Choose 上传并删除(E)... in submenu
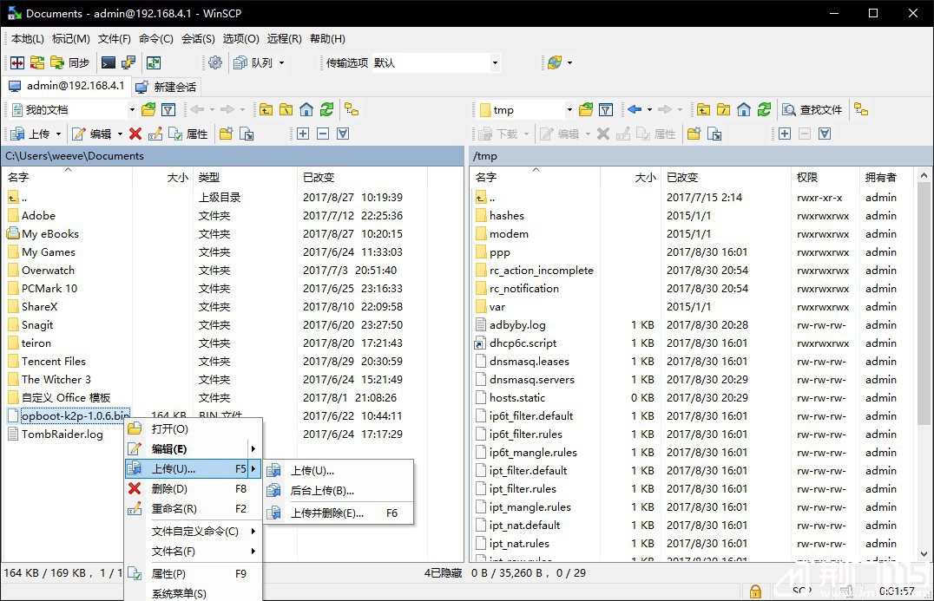Image resolution: width=934 pixels, height=601 pixels. click(x=339, y=513)
